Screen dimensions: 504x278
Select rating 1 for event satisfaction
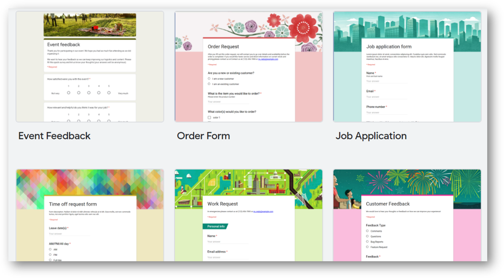[68, 93]
